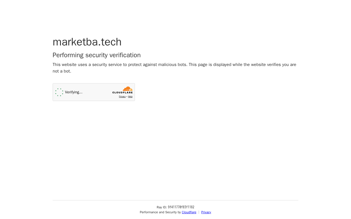Open the Help link inside the verification widget
This screenshot has height=219, width=351.
130,97
